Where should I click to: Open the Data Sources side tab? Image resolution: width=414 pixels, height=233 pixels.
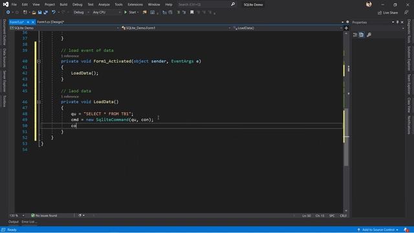point(5,58)
